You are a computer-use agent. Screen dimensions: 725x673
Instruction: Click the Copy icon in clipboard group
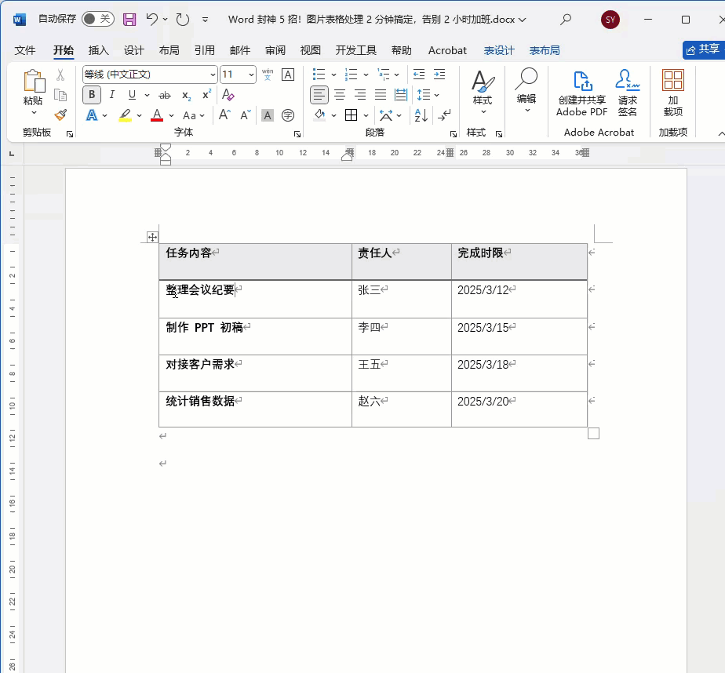pyautogui.click(x=60, y=95)
